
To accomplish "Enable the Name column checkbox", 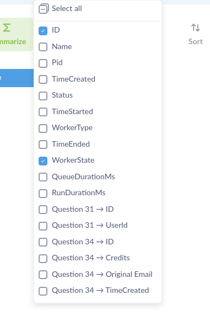I will coord(43,47).
